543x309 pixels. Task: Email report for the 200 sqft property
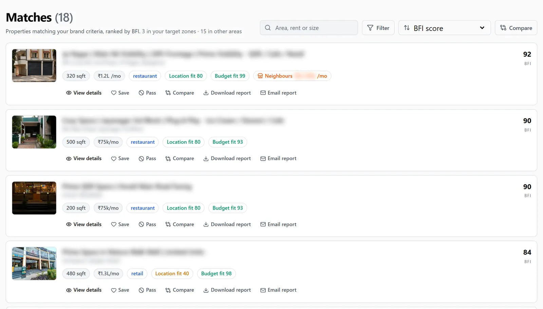(x=278, y=224)
